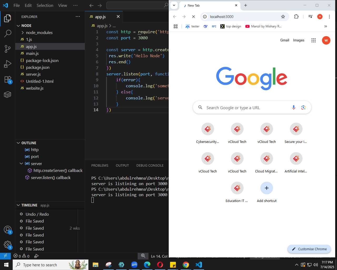Viewport: 337px width, 270px height.
Task: Click the remote window indicator in status bar
Action: click(5, 256)
